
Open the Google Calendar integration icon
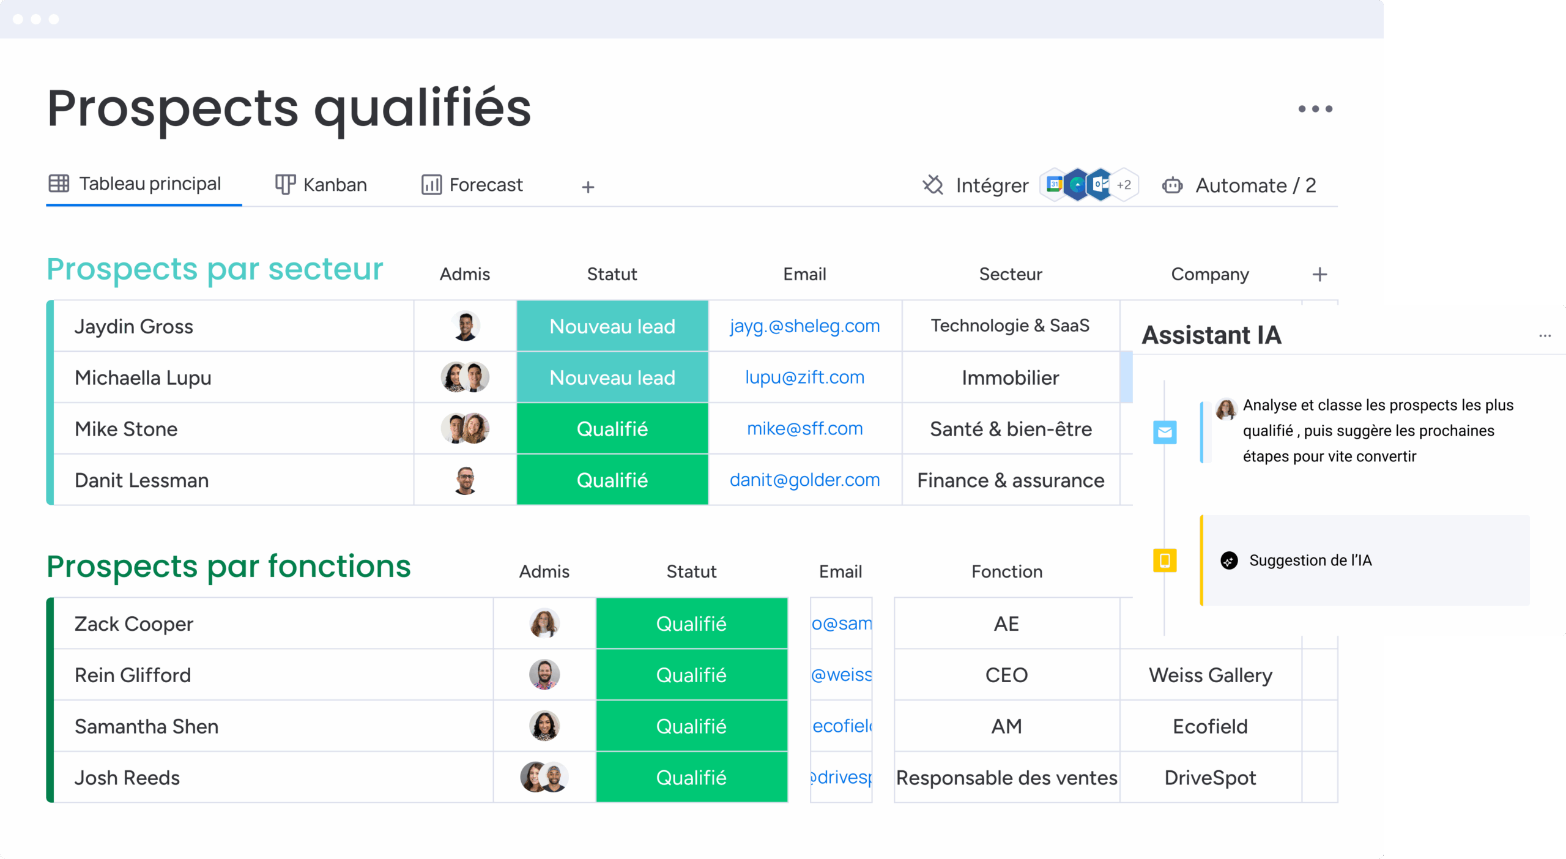(1054, 184)
